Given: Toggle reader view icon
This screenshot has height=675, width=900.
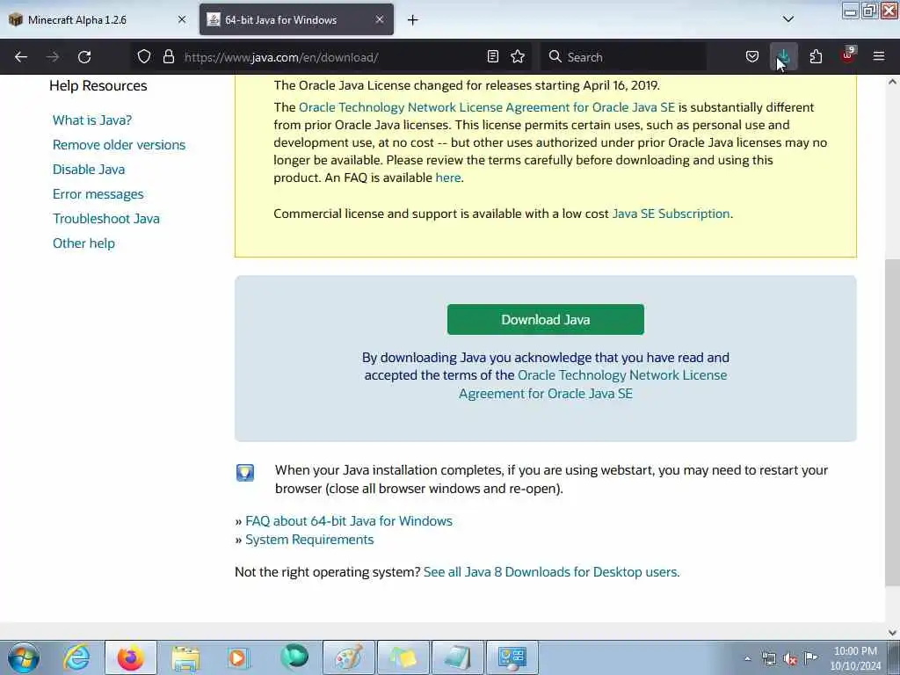Looking at the screenshot, I should [x=492, y=57].
